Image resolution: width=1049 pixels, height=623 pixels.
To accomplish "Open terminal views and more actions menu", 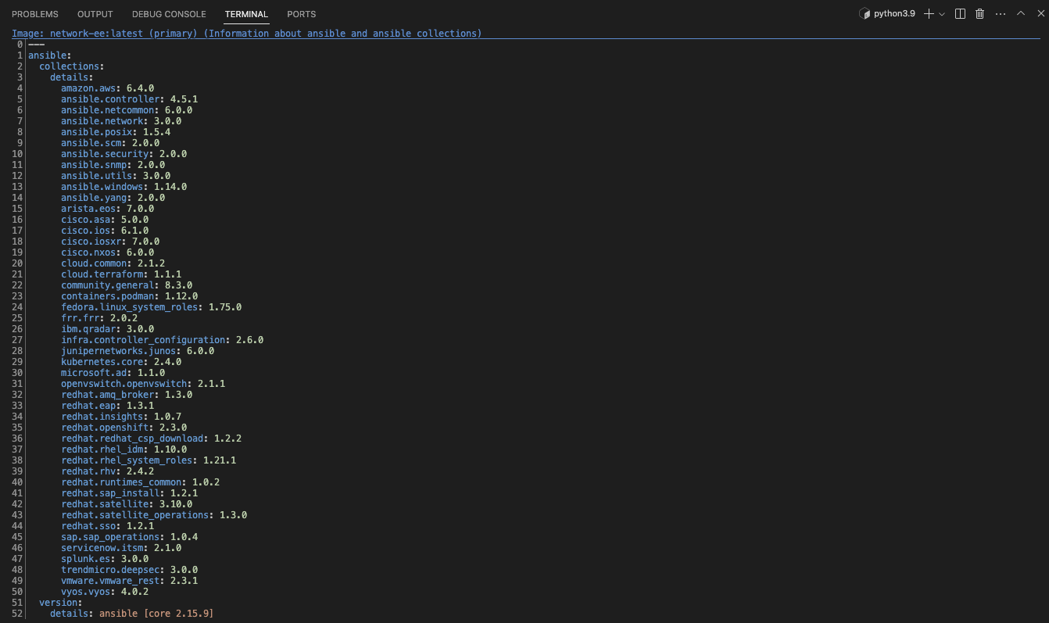I will pyautogui.click(x=1001, y=14).
